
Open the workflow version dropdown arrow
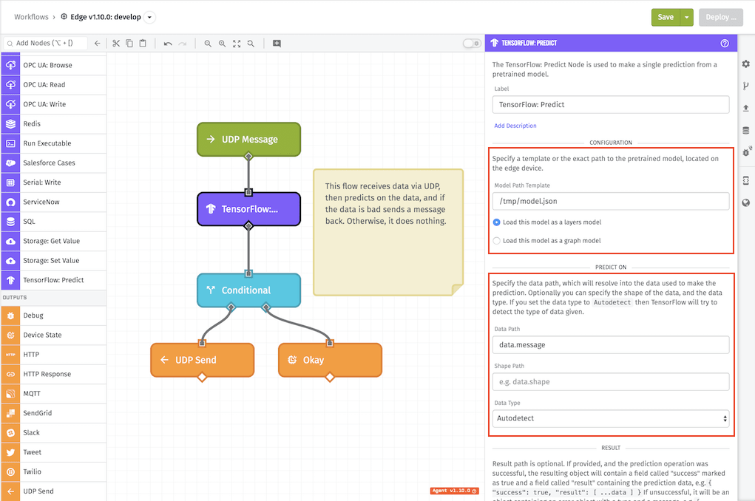(150, 17)
